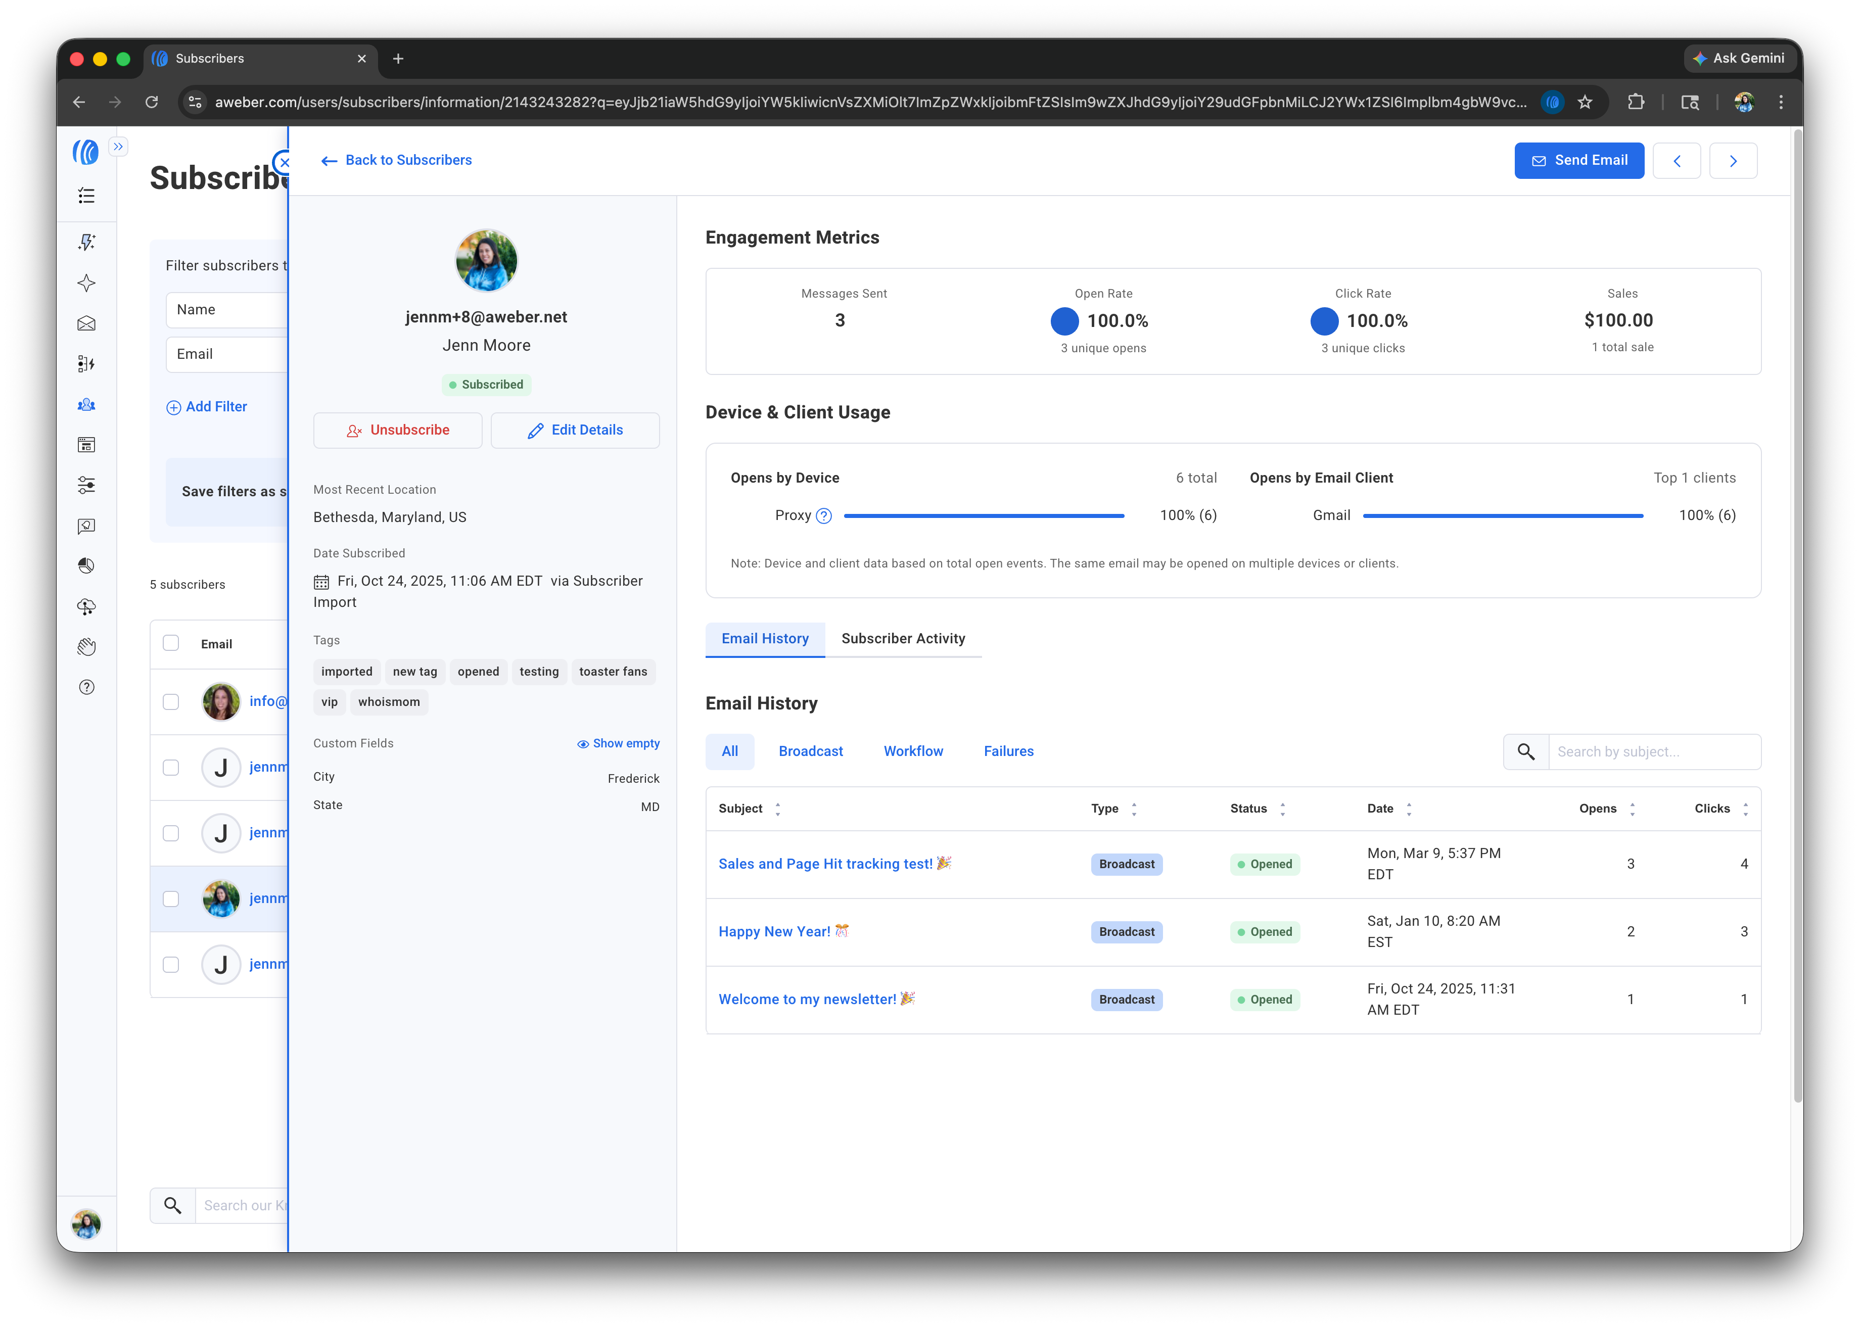Click the envelope Messages sidebar icon
The image size is (1860, 1327).
(x=86, y=323)
